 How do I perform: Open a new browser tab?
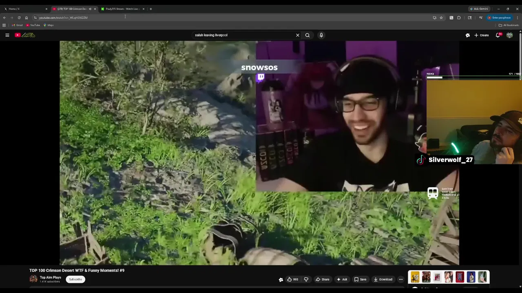pos(150,9)
